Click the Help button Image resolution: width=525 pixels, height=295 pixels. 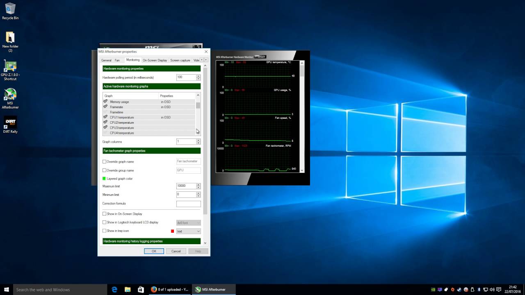coord(198,251)
